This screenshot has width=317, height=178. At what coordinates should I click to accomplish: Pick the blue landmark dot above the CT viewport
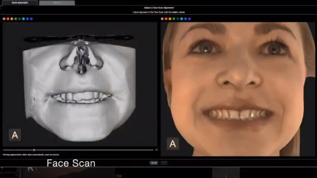[x=27, y=19]
